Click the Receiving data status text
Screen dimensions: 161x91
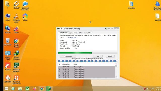73,38
